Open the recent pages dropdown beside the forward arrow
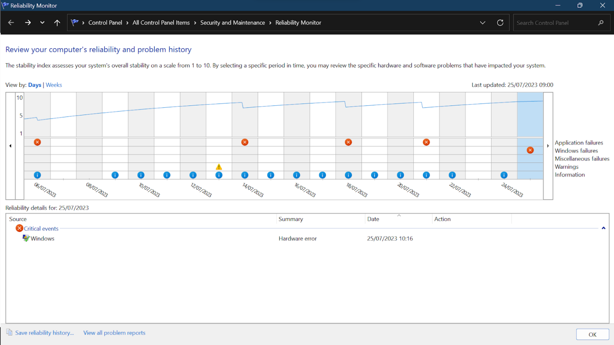Image resolution: width=614 pixels, height=345 pixels. (x=42, y=23)
